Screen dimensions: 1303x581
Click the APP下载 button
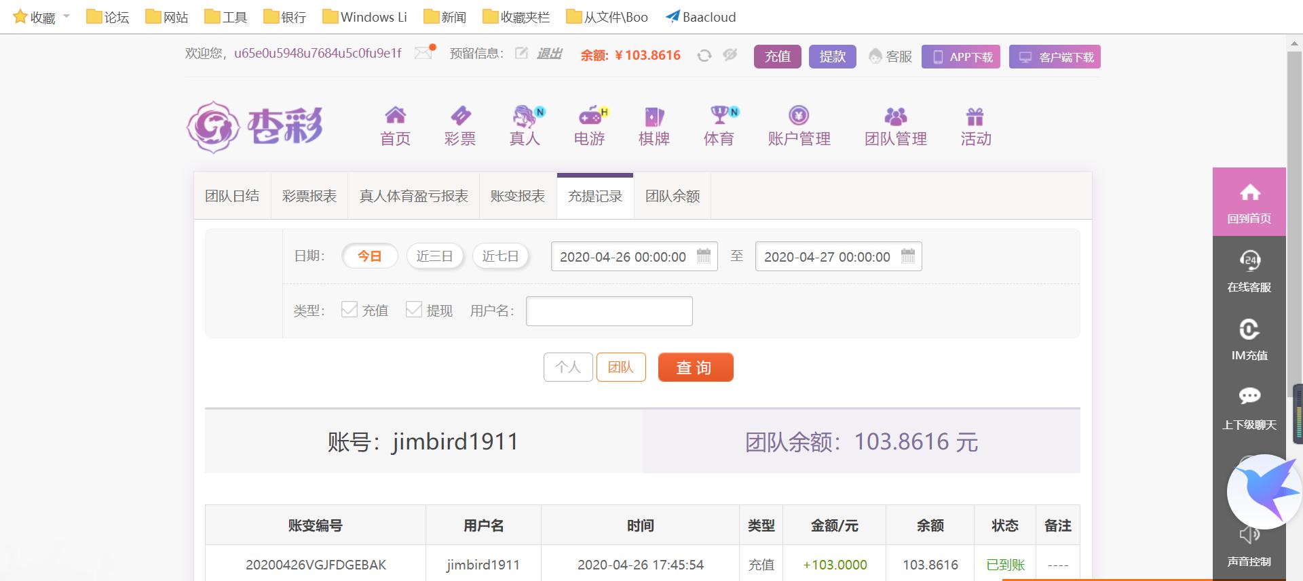tap(961, 56)
